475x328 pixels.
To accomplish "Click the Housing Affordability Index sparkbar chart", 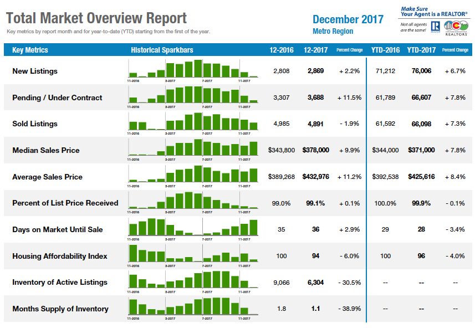I will (193, 255).
